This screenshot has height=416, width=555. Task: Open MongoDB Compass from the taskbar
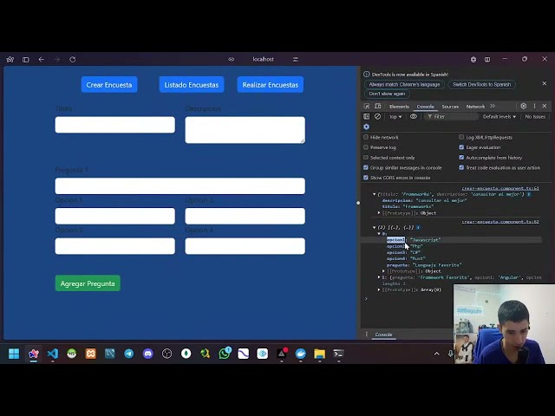coord(186,354)
